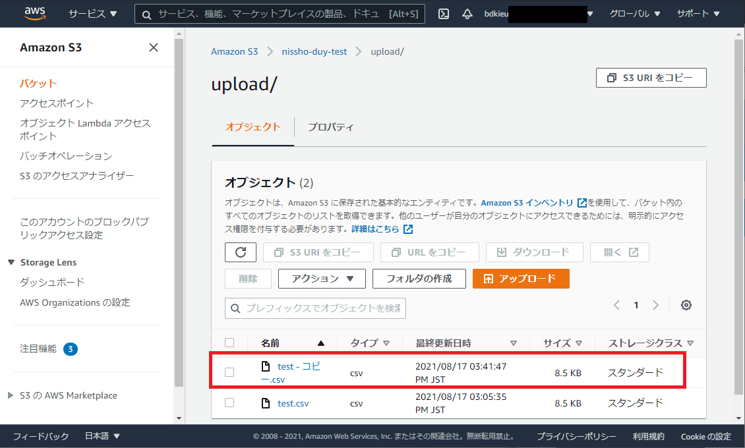
Task: Open the サービス dropdown menu
Action: [x=93, y=14]
